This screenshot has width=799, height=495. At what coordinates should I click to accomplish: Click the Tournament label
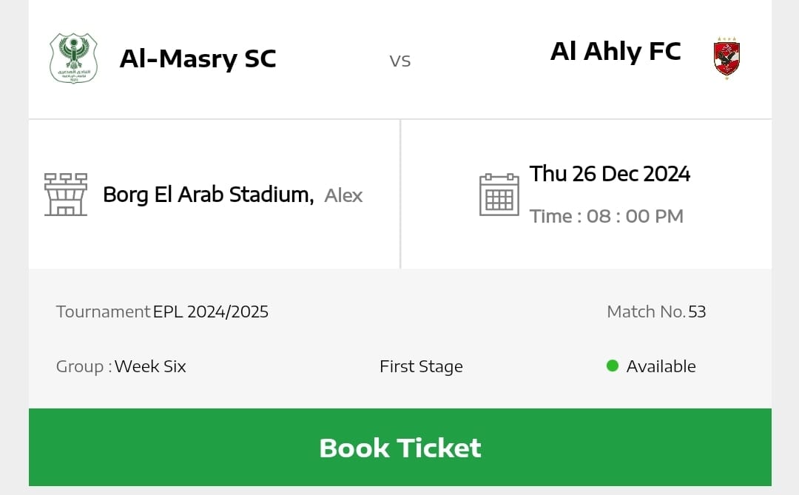click(x=103, y=312)
